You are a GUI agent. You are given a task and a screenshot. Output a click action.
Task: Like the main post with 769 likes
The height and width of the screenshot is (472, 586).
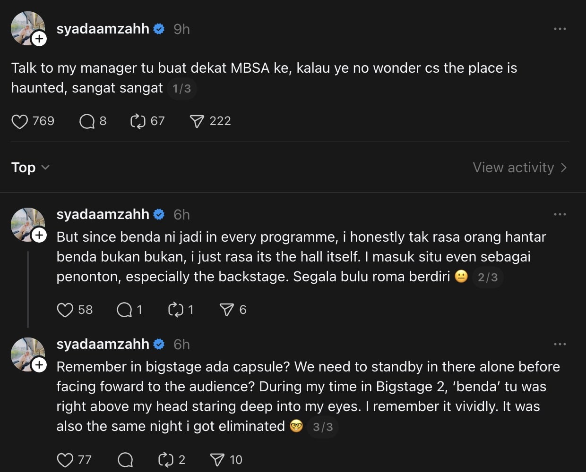tap(19, 121)
